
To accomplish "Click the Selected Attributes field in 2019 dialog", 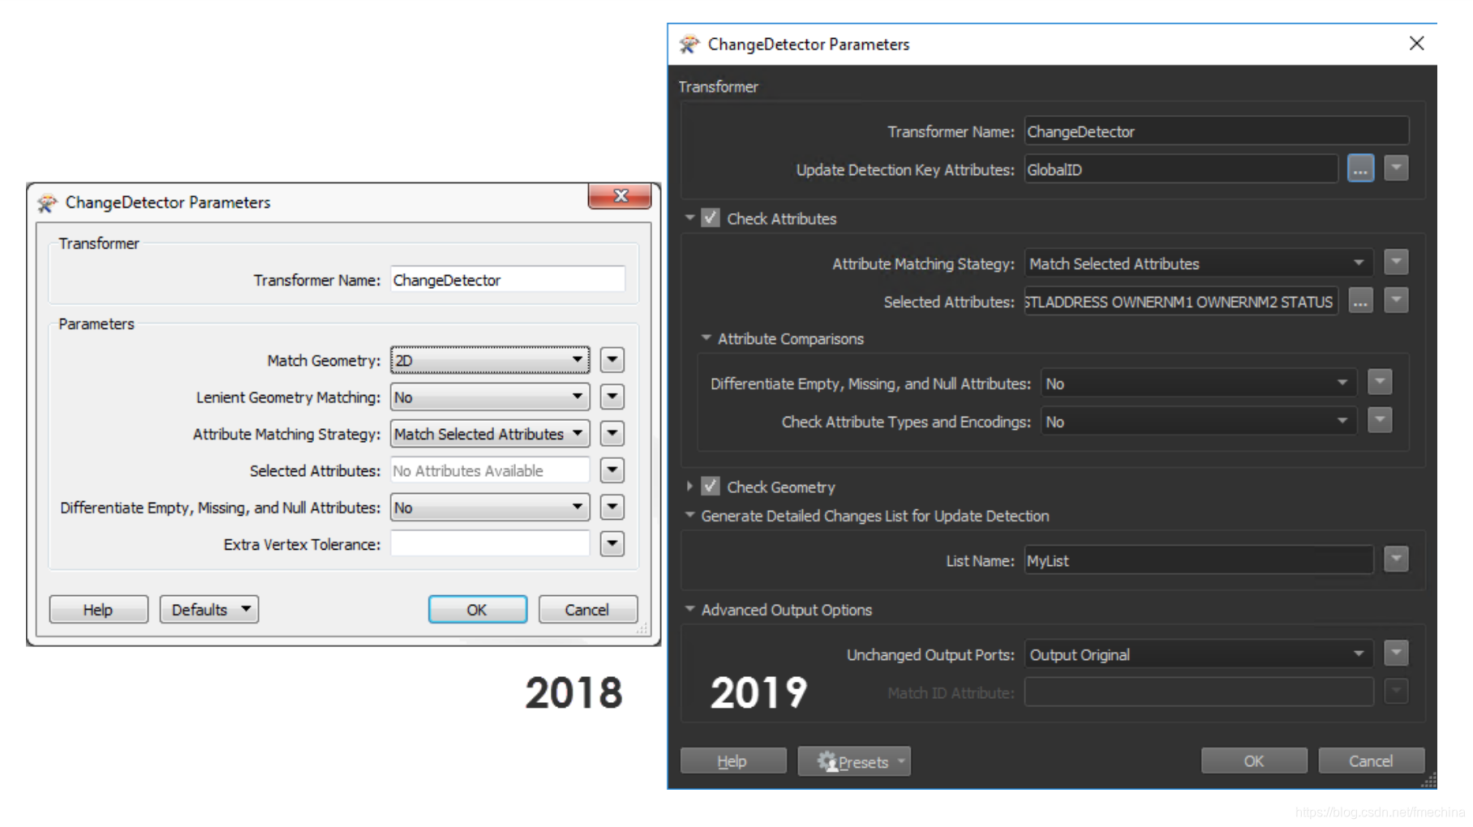I will click(x=1181, y=302).
